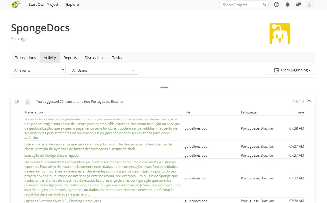
Task: Click the Today date heading
Action: click(163, 87)
